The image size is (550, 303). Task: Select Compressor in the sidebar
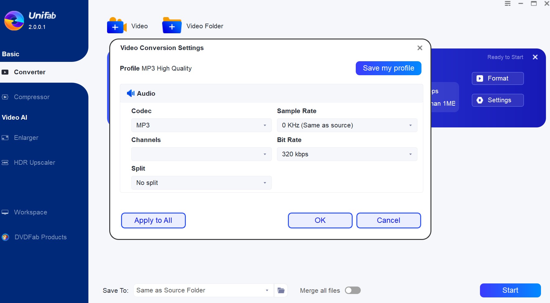pyautogui.click(x=32, y=97)
